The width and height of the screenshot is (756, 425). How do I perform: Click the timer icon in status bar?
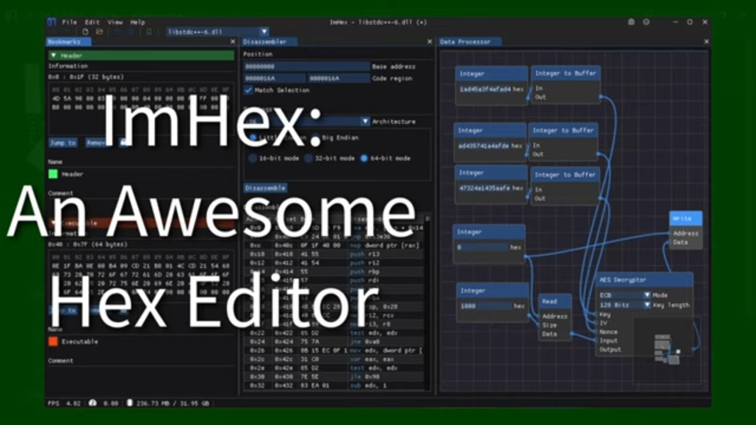tap(92, 403)
